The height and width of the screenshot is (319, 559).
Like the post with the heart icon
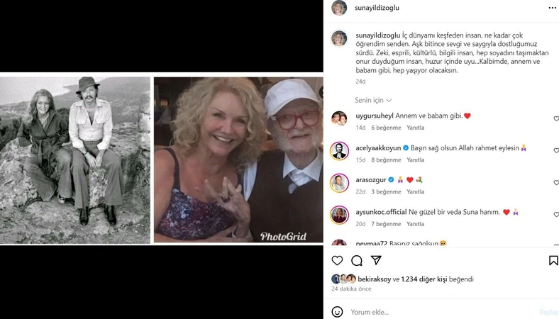[x=338, y=261]
